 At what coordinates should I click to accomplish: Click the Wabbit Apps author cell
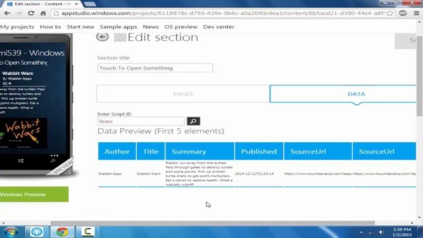click(110, 174)
